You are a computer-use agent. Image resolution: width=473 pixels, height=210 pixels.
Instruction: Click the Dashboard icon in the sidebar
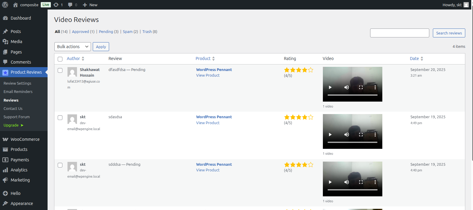point(5,18)
